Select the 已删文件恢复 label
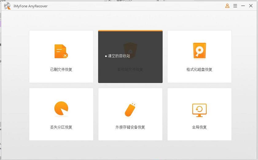Screen dimensions: 258x160 (61, 70)
